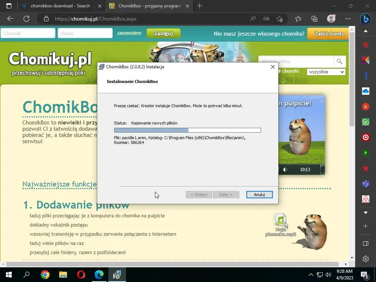Click the Chomik username field
The width and height of the screenshot is (376, 282).
[x=28, y=33]
